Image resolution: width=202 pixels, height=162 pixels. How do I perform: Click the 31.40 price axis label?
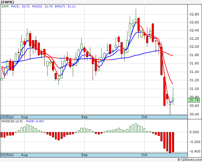[194, 72]
